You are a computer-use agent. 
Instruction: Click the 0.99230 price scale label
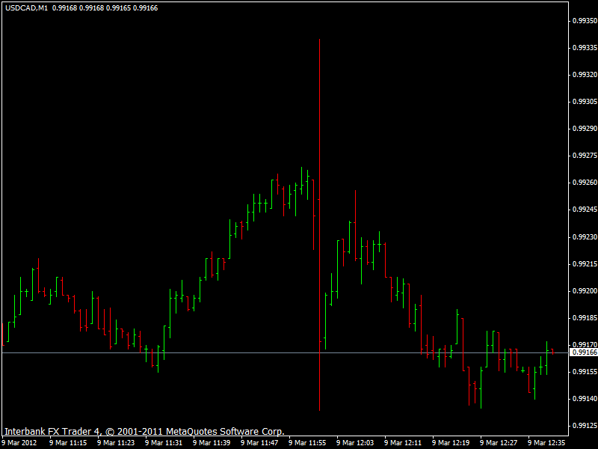(x=585, y=237)
